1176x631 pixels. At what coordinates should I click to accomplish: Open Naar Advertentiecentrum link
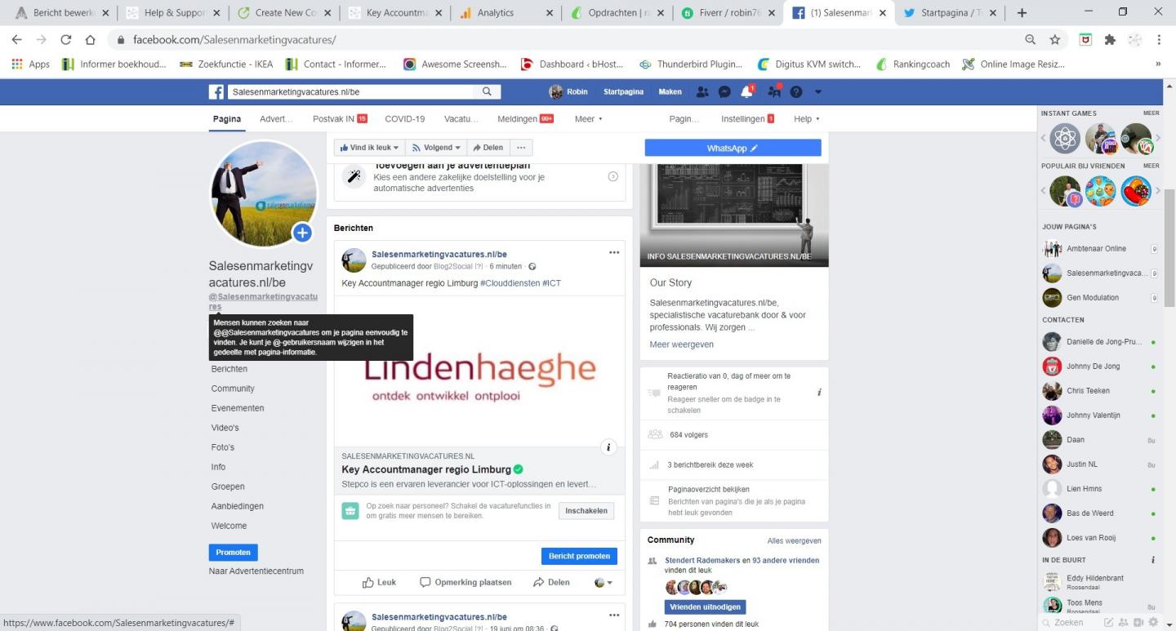pyautogui.click(x=256, y=571)
